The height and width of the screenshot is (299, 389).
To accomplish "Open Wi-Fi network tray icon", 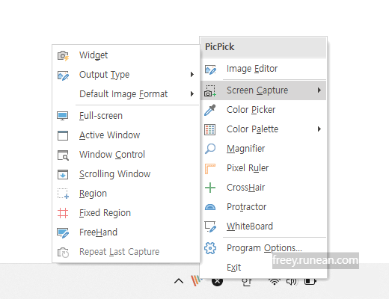I will (275, 281).
